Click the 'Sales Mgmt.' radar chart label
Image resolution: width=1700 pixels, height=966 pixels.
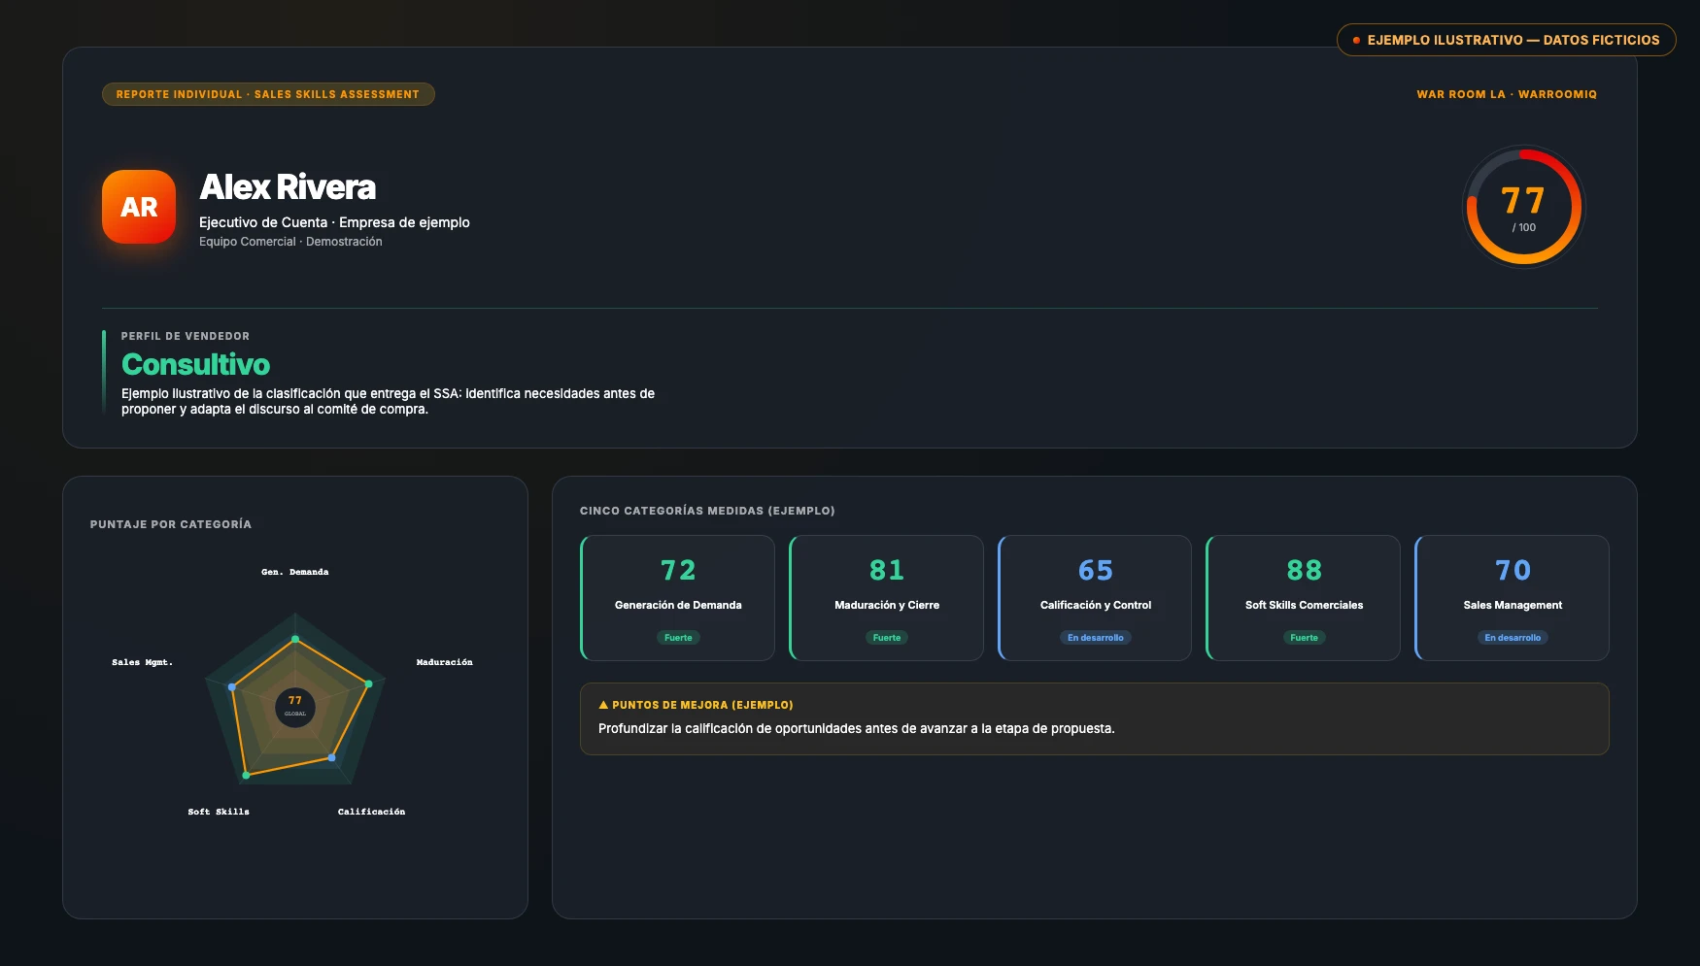pos(142,662)
